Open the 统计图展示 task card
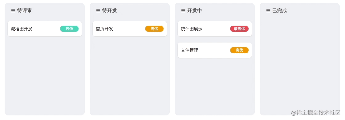 (215, 29)
